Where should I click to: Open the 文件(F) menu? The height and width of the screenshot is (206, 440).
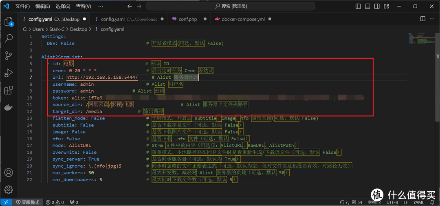pyautogui.click(x=22, y=7)
